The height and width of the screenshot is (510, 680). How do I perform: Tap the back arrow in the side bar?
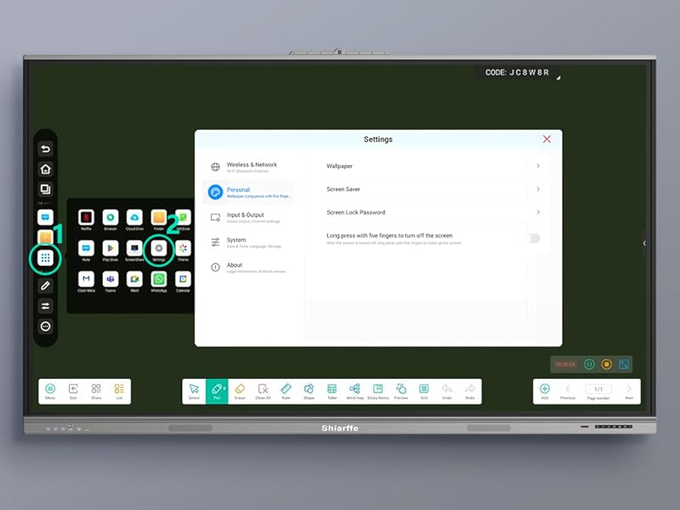pos(46,149)
